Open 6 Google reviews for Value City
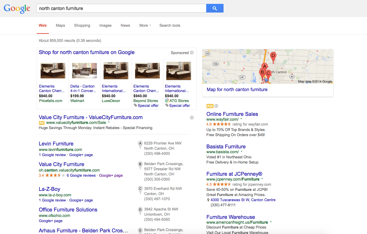Image resolution: width=367 pixels, height=234 pixels. point(81,175)
